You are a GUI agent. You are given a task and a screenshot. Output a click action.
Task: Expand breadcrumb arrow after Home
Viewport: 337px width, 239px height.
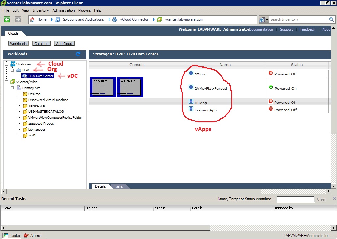point(52,19)
